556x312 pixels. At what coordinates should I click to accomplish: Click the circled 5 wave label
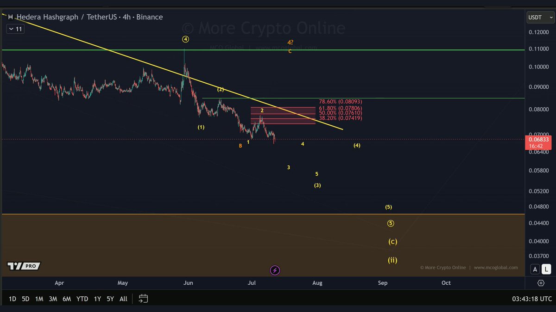pyautogui.click(x=391, y=224)
